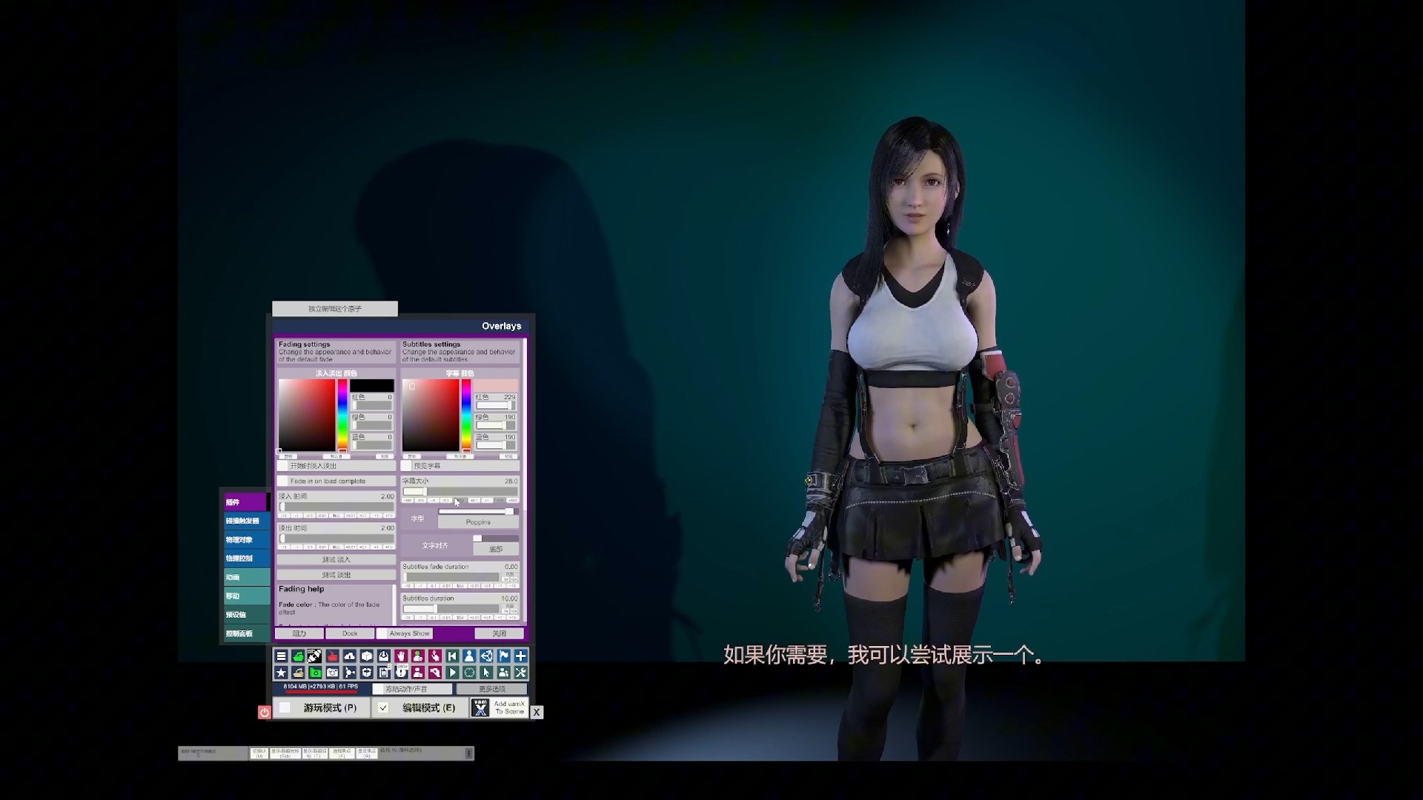The height and width of the screenshot is (800, 1423).
Task: Toggle the fade on start checkbox above Fade in on load
Action: point(282,466)
